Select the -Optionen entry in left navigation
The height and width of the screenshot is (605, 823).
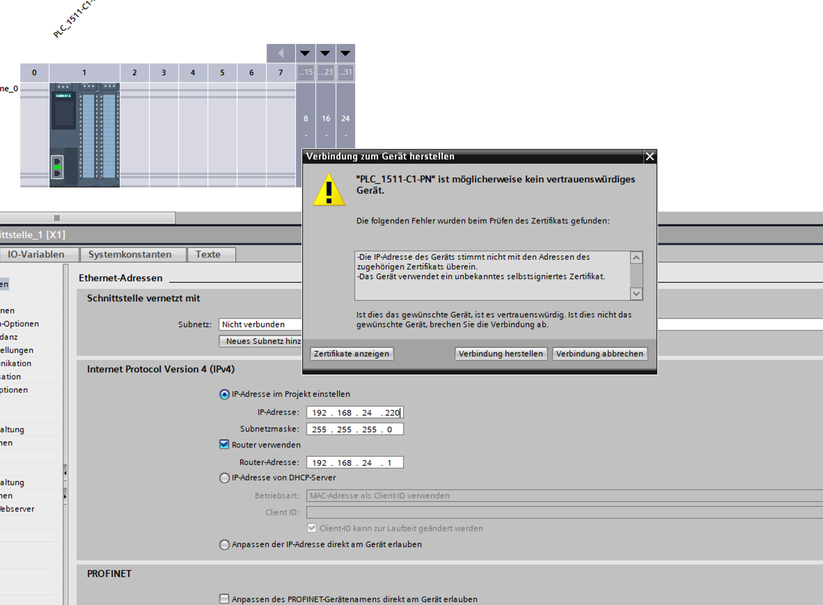pos(19,324)
